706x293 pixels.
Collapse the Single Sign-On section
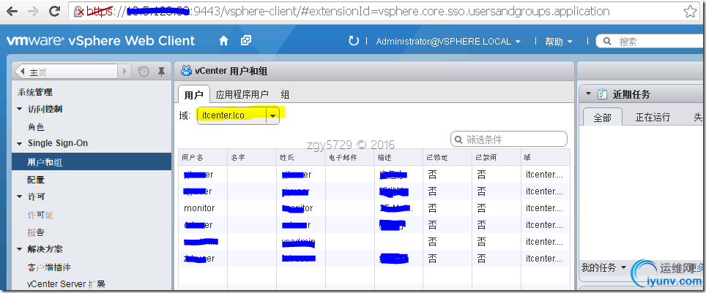(19, 144)
